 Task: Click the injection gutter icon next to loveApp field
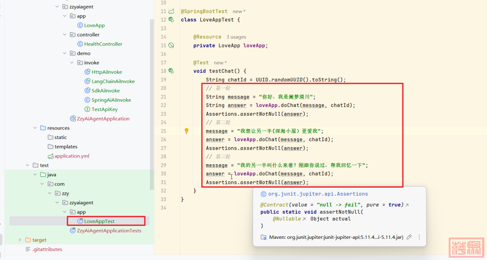pyautogui.click(x=171, y=45)
